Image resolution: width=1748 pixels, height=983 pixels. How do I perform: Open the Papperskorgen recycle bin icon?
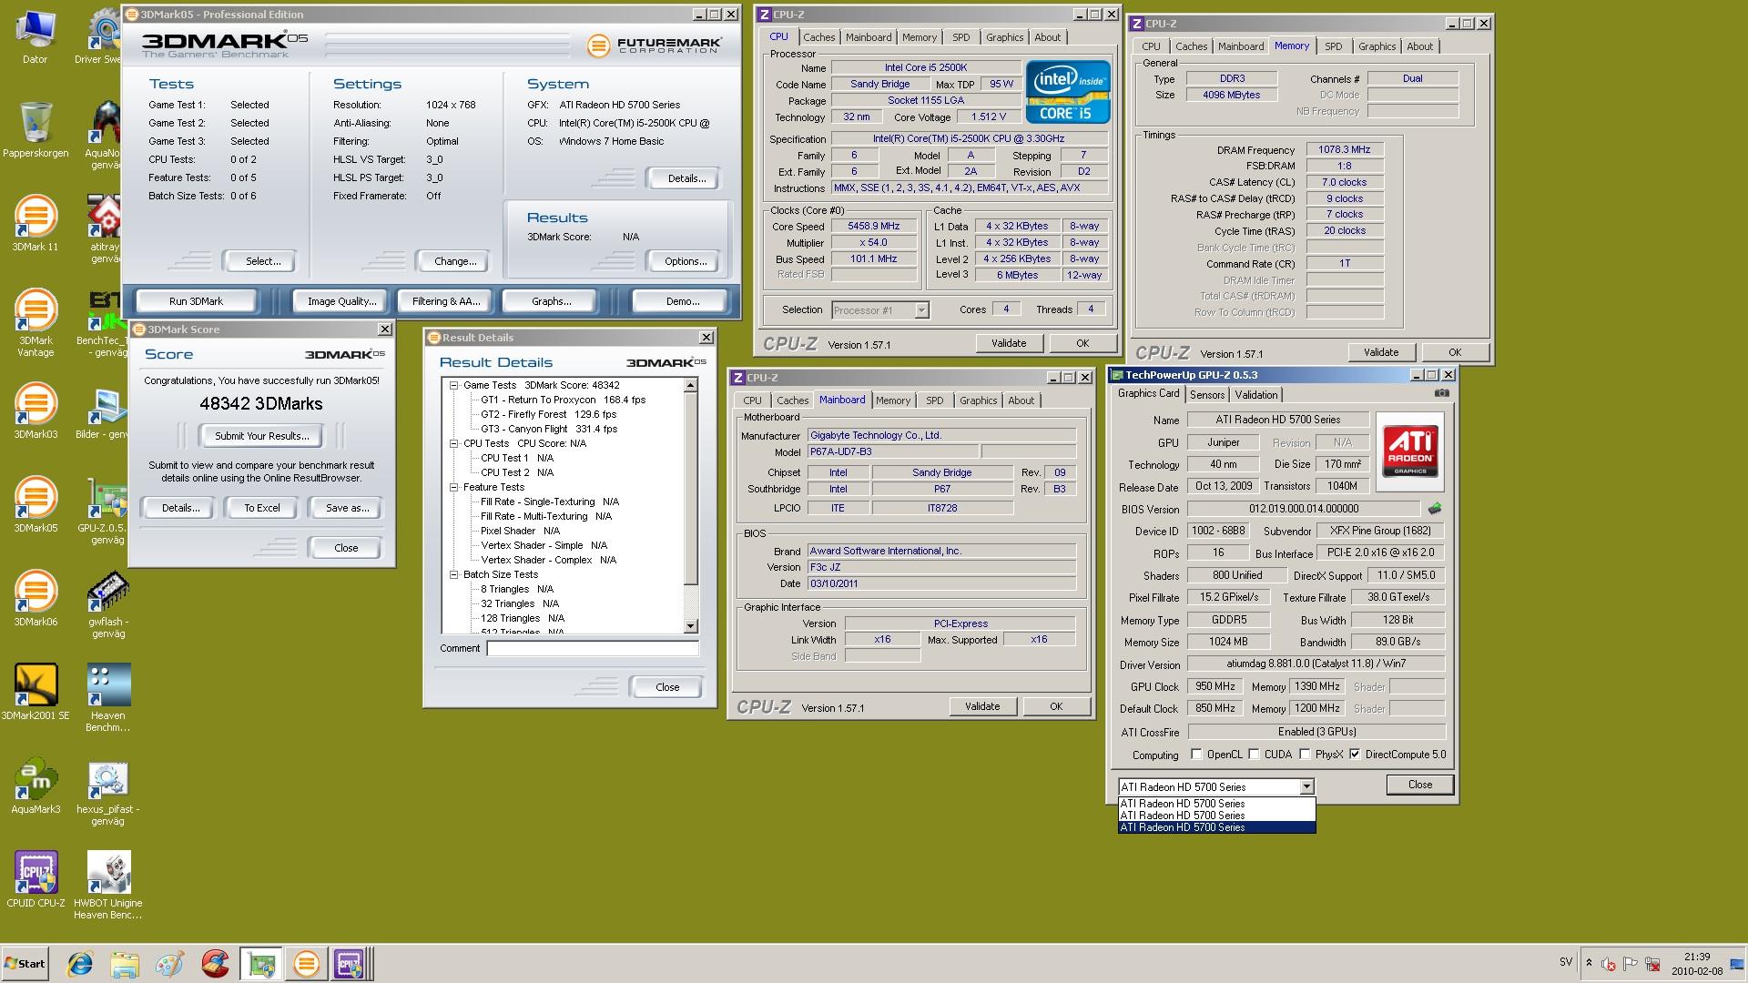tap(35, 128)
